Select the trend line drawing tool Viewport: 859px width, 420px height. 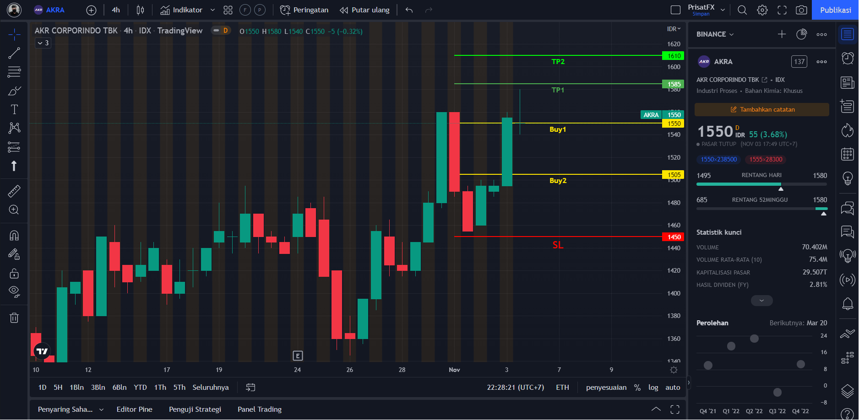[x=14, y=53]
